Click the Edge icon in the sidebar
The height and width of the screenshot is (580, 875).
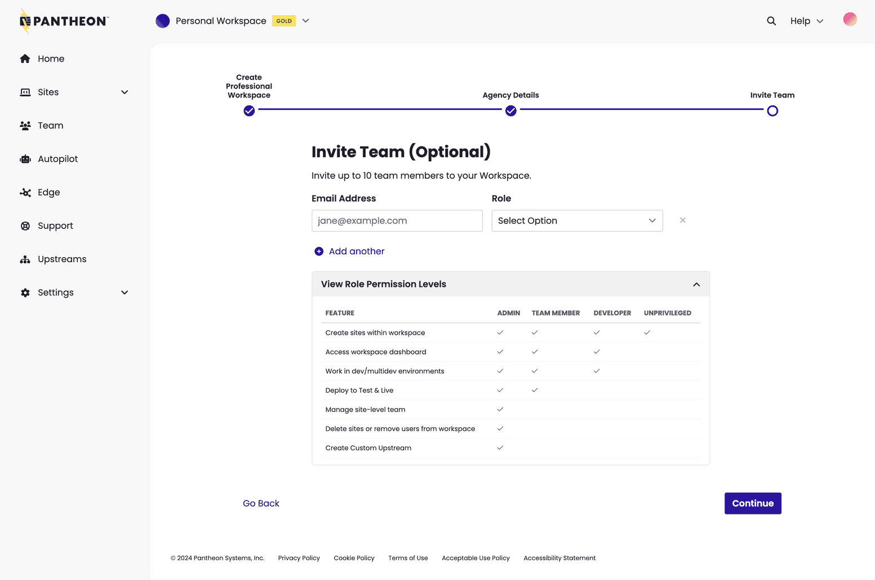pyautogui.click(x=25, y=192)
